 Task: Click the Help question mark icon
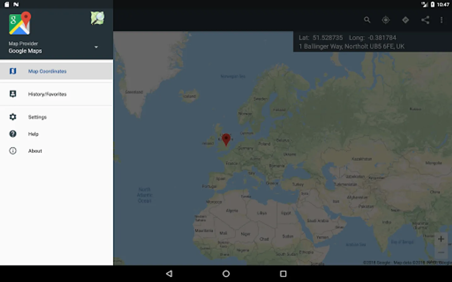tap(13, 134)
